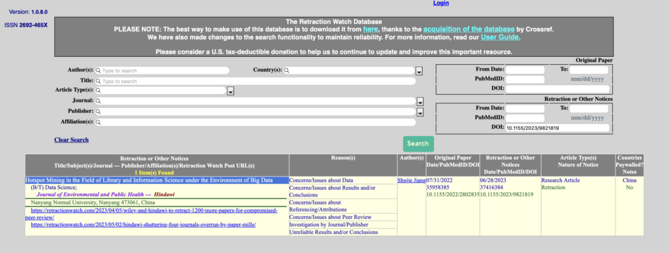Click 'Retraction' nature of notice text

click(x=553, y=187)
